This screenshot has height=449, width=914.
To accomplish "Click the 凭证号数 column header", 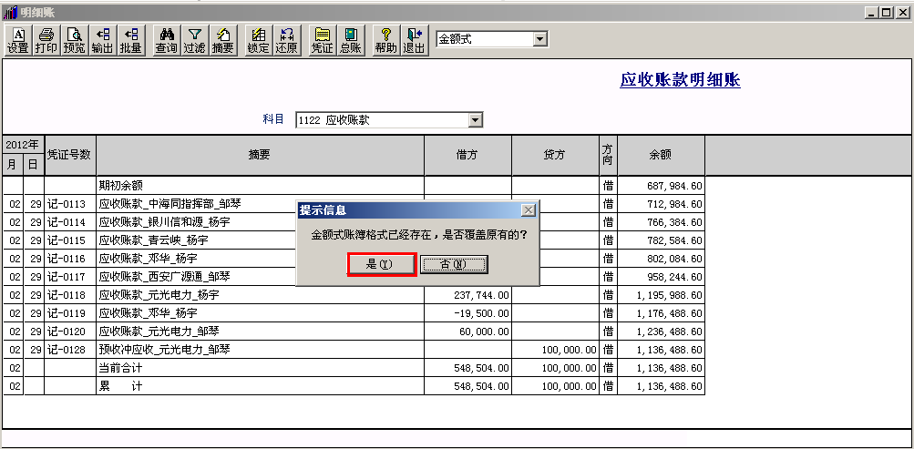I will 70,155.
